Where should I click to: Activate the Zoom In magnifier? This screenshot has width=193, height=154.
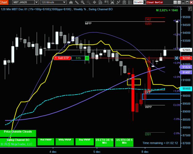[82, 2]
